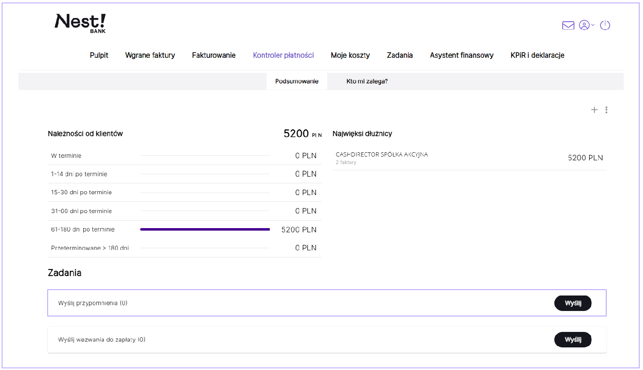Open Fakturowanie menu item

(214, 55)
